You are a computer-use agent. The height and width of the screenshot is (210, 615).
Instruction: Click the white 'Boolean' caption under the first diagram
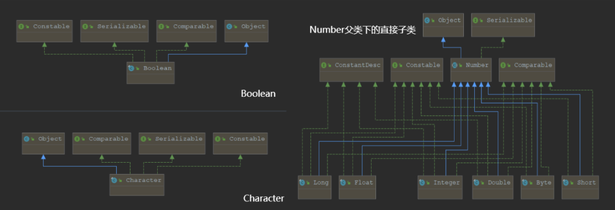pyautogui.click(x=258, y=94)
